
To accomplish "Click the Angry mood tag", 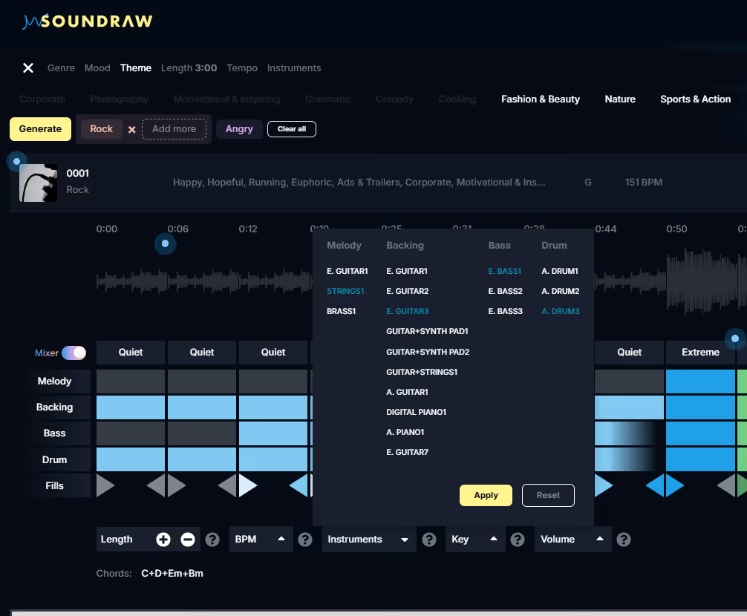I will click(239, 129).
